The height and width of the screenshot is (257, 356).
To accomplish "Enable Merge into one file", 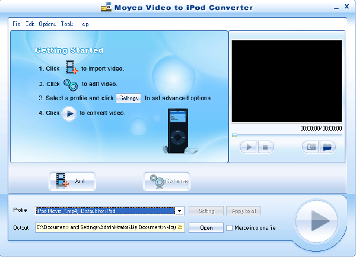I will point(230,228).
